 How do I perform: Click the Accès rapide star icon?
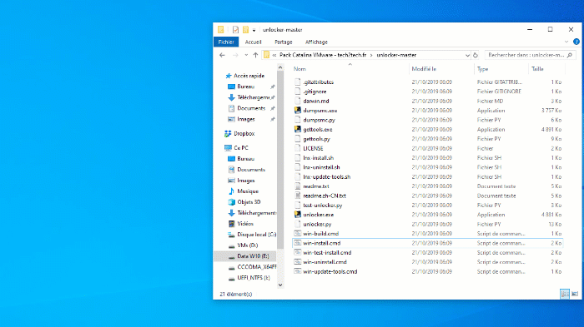[x=229, y=76]
